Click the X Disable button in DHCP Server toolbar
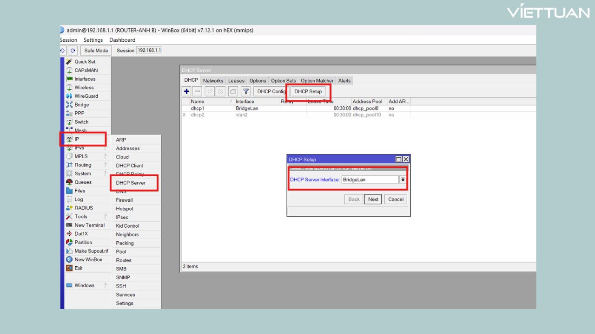 pyautogui.click(x=220, y=91)
